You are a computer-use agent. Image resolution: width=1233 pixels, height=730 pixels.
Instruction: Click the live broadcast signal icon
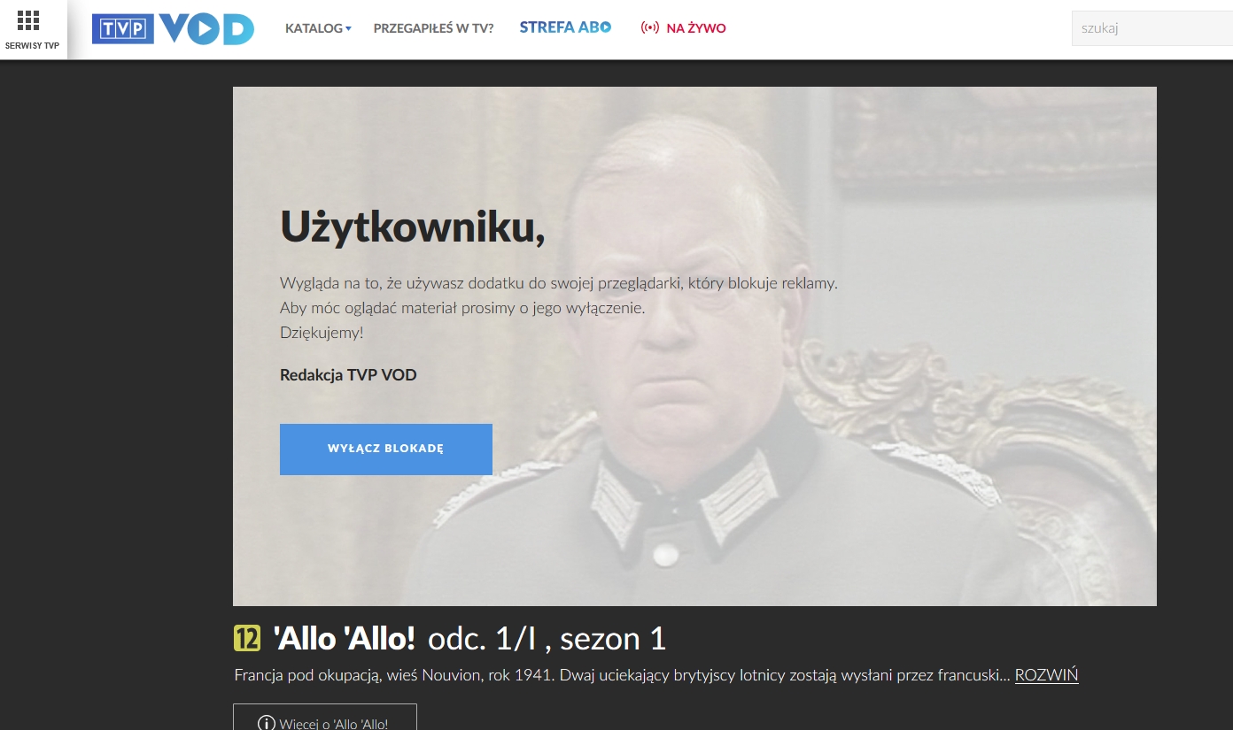650,28
